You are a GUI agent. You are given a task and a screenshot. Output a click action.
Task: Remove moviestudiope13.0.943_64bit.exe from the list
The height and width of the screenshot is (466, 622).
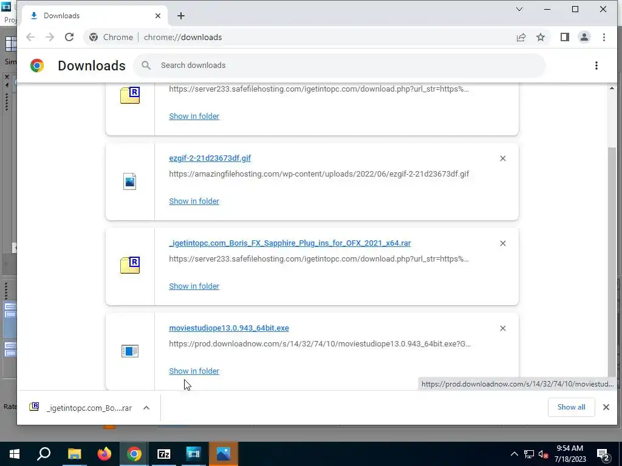502,328
